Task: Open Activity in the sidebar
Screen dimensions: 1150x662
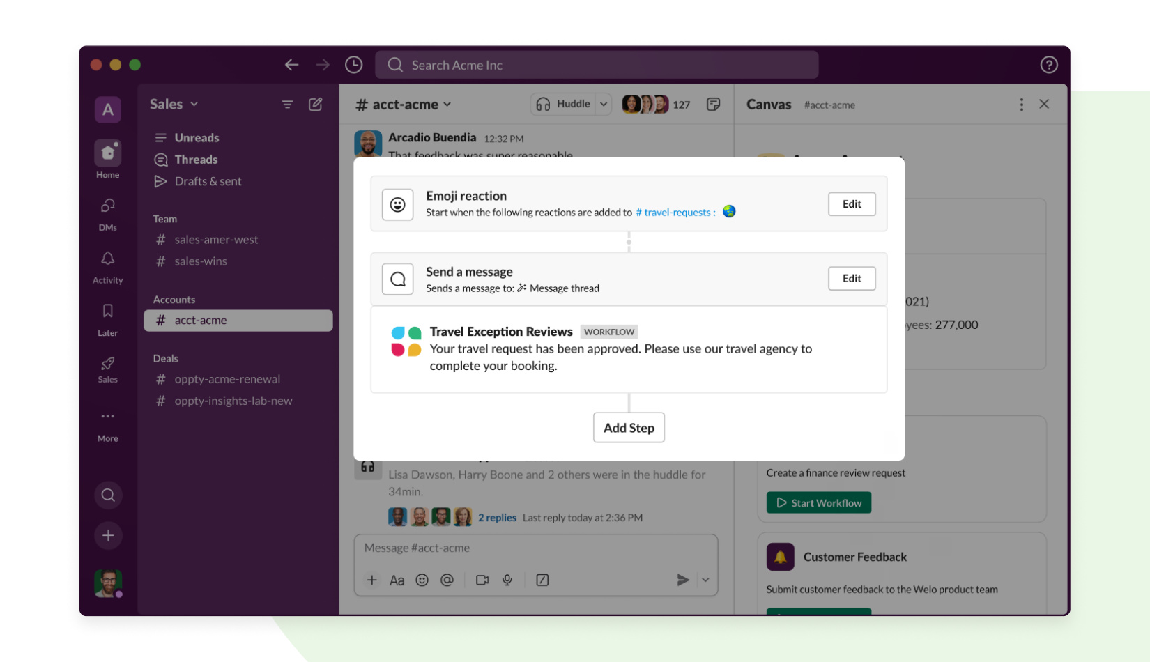Action: (108, 267)
